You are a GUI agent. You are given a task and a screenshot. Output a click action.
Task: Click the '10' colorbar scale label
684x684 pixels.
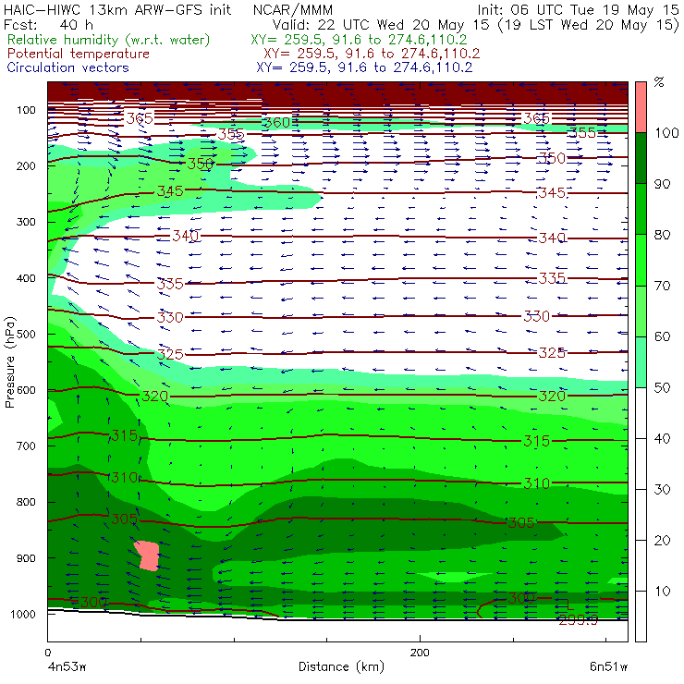pos(662,591)
